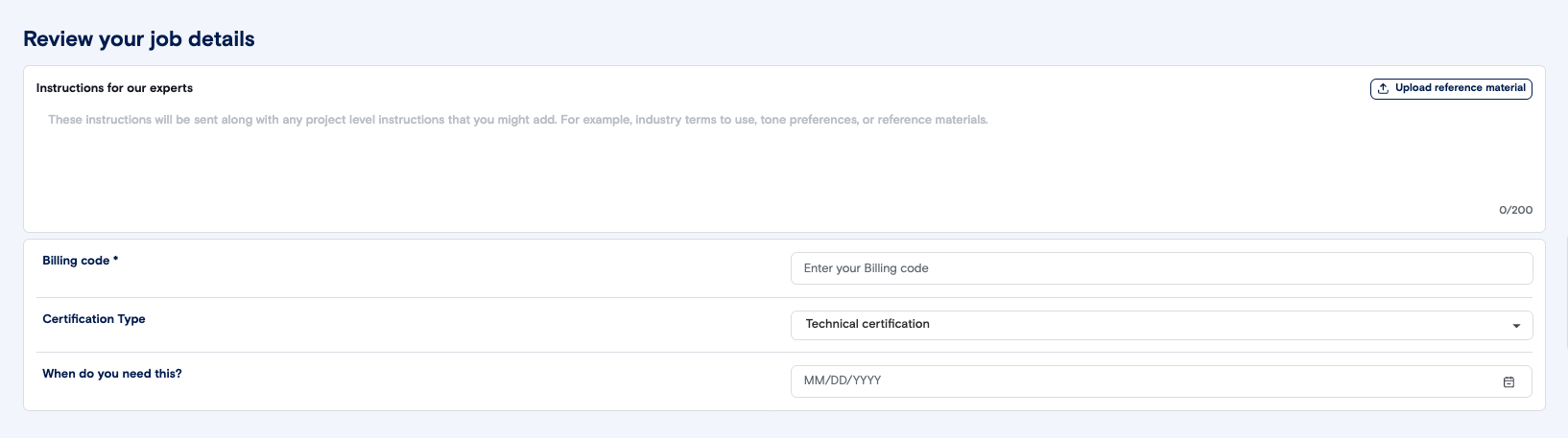
Task: Click the upload arrow icon
Action: point(1383,88)
